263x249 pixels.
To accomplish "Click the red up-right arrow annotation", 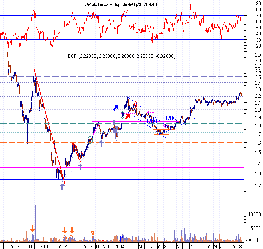I will (x=128, y=116).
